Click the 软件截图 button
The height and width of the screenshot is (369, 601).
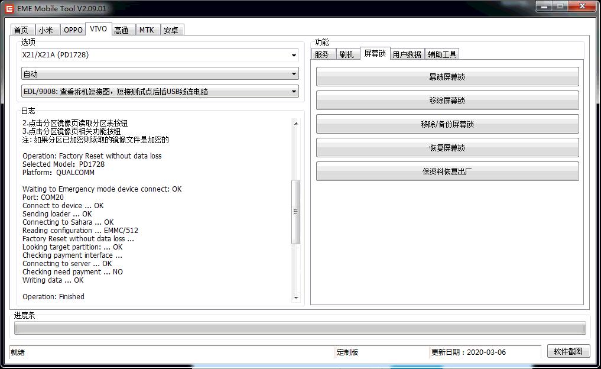(568, 351)
